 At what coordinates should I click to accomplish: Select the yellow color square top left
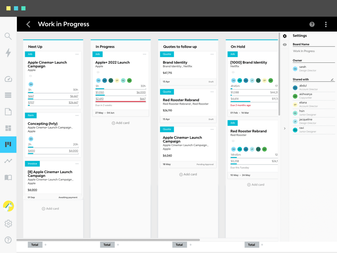pyautogui.click(x=8, y=8)
